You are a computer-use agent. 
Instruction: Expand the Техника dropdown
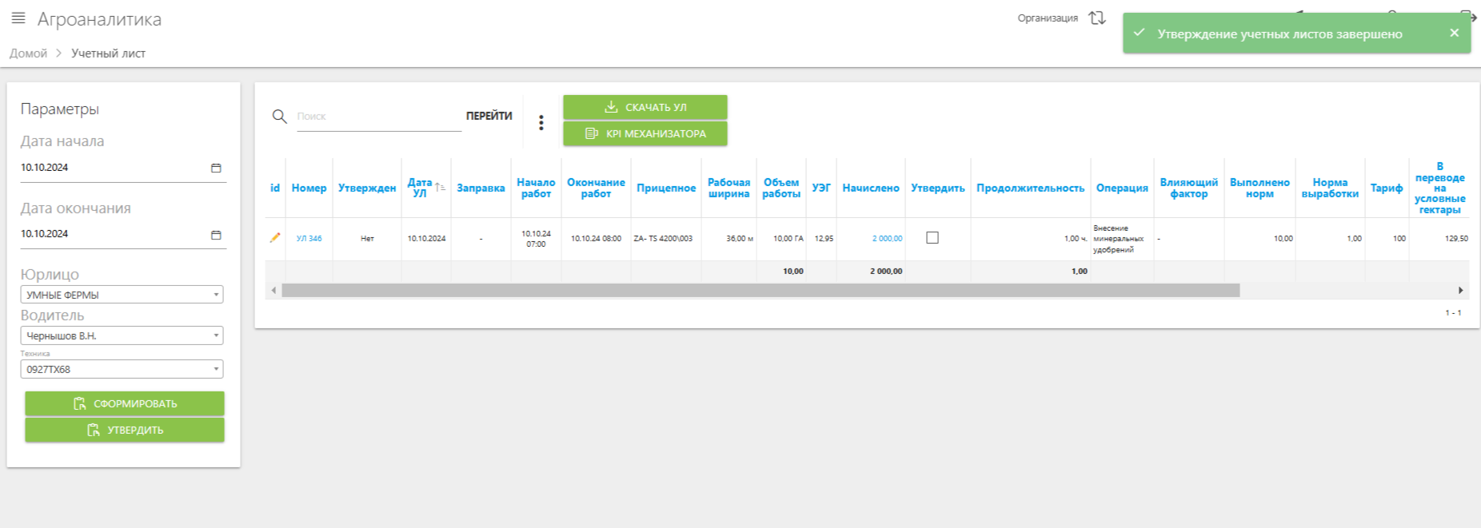(216, 369)
